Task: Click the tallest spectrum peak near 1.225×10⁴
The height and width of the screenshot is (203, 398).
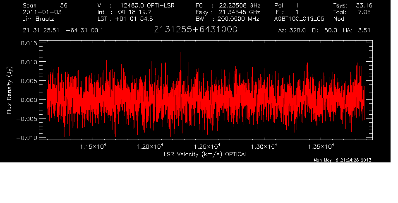Action: tap(180, 53)
